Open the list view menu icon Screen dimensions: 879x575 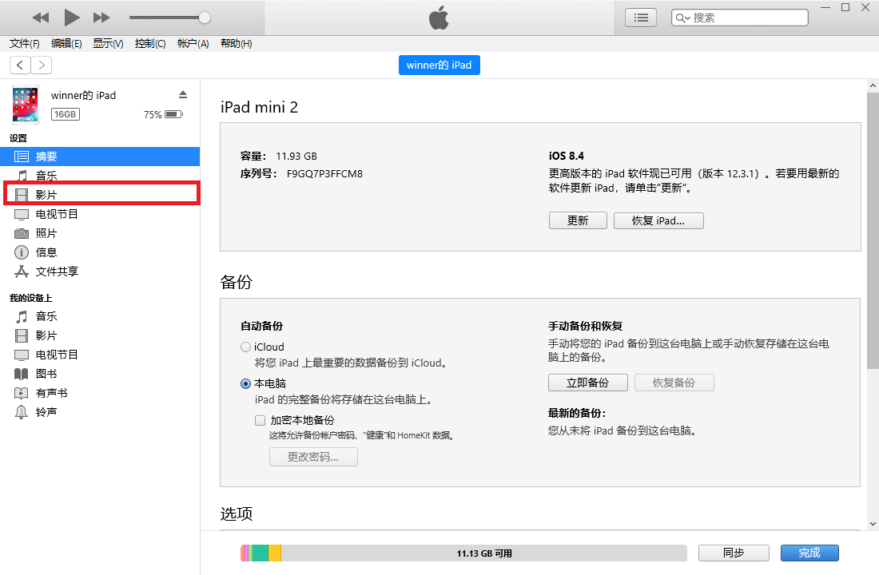[641, 18]
